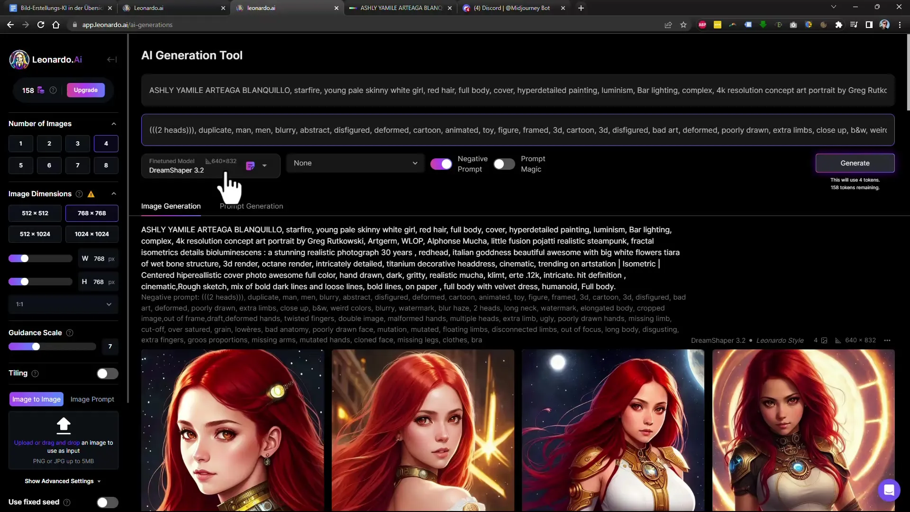Click the Use Fixed Seed toggle icon
Viewport: 910px width, 512px height.
[107, 502]
